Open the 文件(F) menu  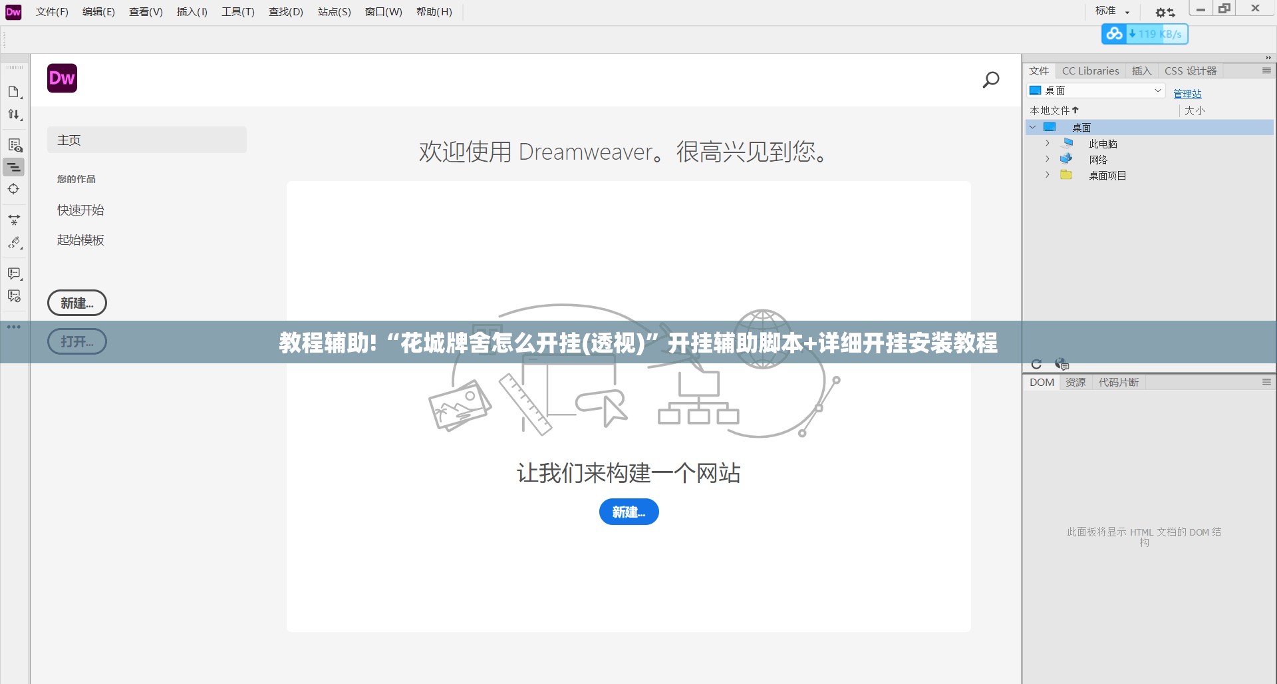(52, 12)
